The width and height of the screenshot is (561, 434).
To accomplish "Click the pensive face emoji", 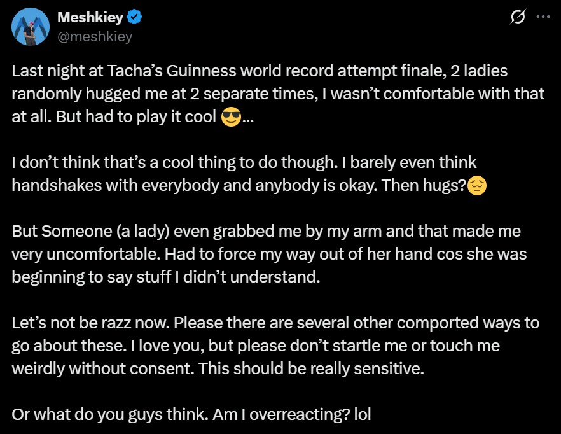I will 476,186.
